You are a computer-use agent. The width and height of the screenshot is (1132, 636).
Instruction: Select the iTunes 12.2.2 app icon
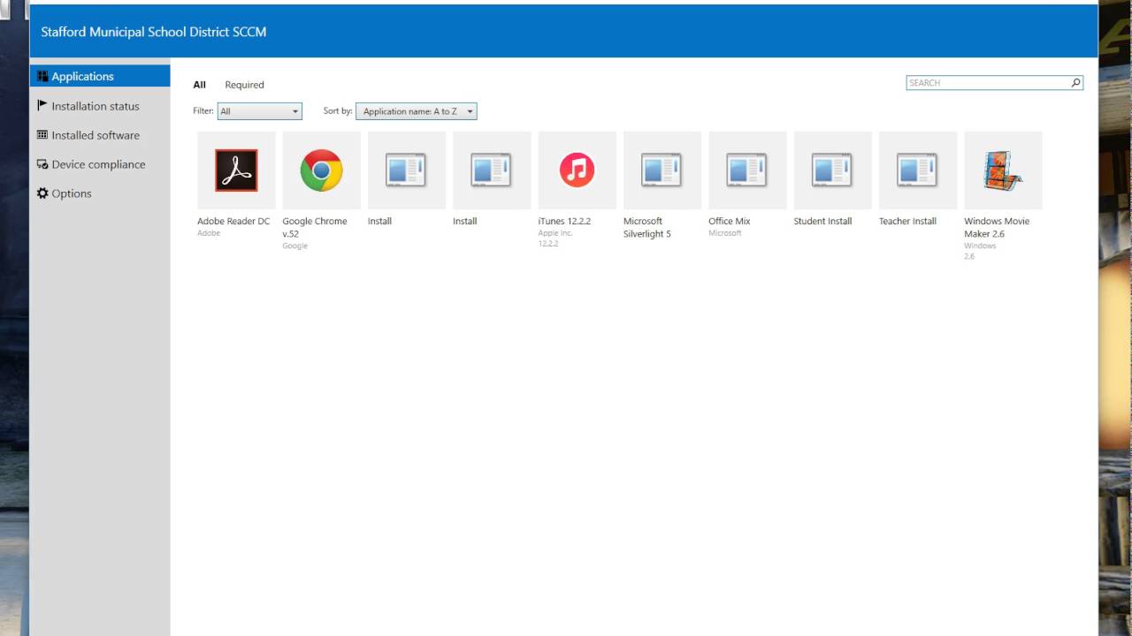pyautogui.click(x=577, y=170)
